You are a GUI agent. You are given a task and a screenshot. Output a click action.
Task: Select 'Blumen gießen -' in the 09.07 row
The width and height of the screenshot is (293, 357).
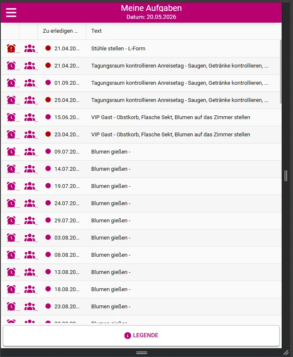[111, 151]
